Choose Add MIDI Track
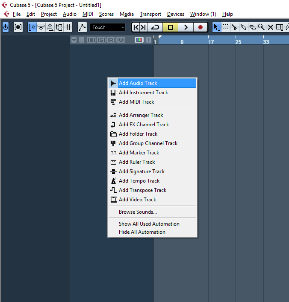This screenshot has height=302, width=289. pyautogui.click(x=152, y=102)
